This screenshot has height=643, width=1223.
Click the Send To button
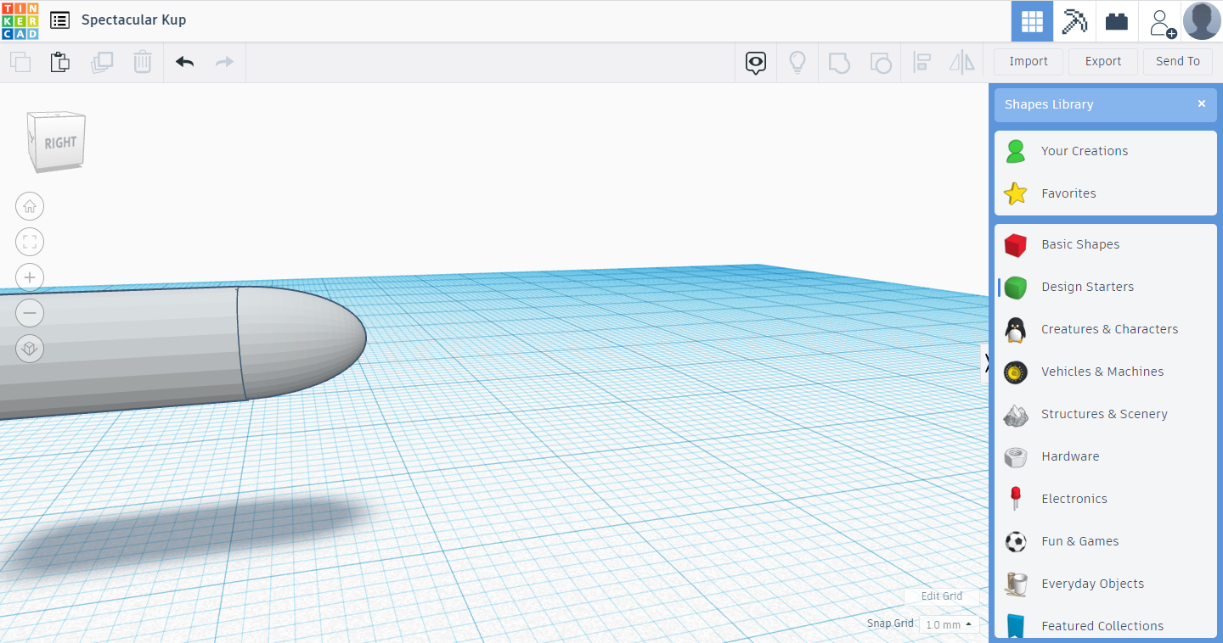tap(1178, 61)
